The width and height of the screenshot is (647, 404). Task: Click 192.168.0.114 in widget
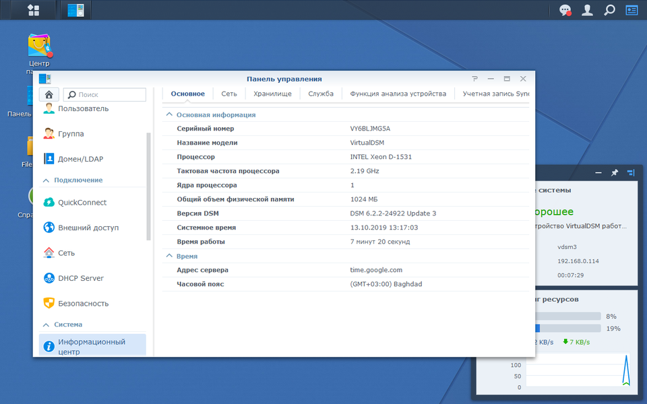pos(578,261)
